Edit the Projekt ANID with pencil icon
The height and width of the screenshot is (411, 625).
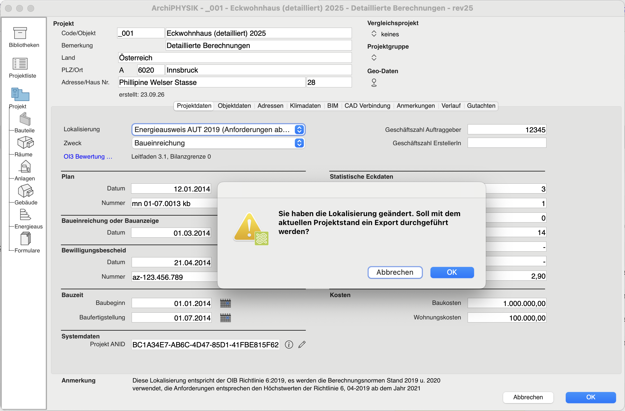click(302, 345)
